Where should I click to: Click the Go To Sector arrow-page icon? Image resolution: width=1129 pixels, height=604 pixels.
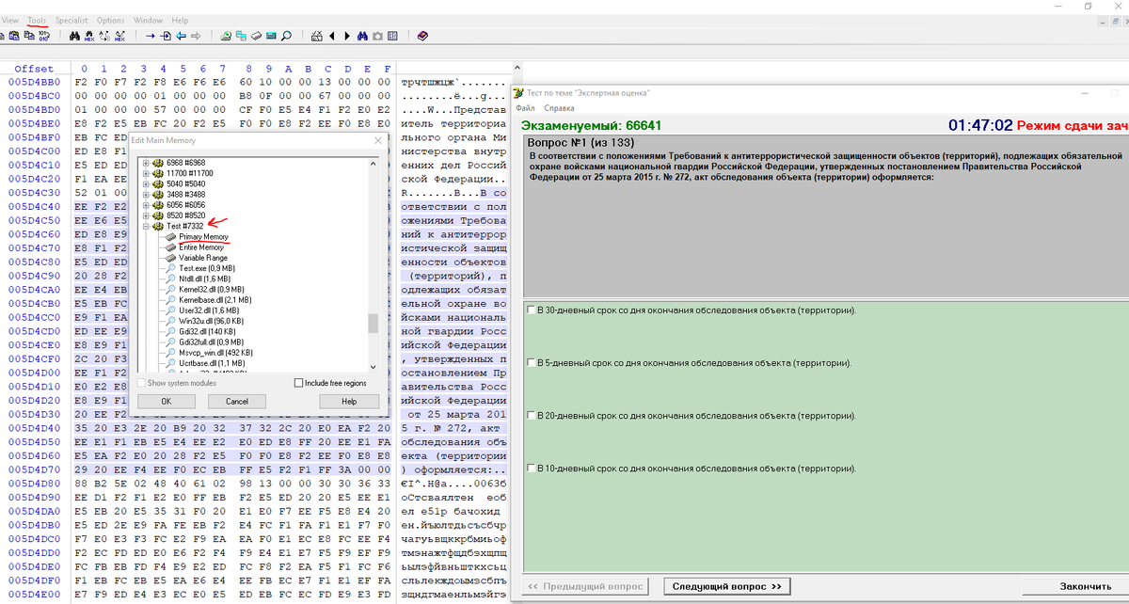tap(166, 36)
